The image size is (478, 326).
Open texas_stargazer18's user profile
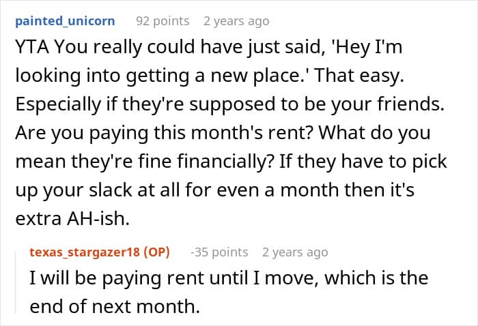tap(85, 252)
